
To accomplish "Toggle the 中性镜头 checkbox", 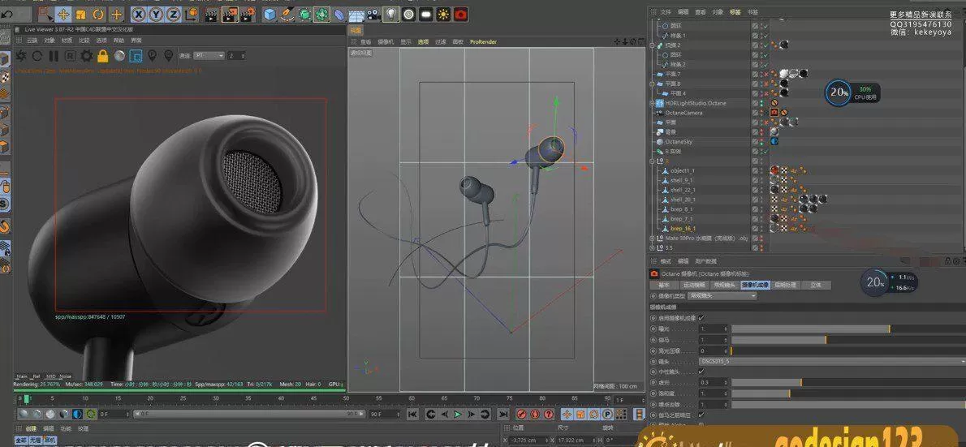I will tap(701, 372).
